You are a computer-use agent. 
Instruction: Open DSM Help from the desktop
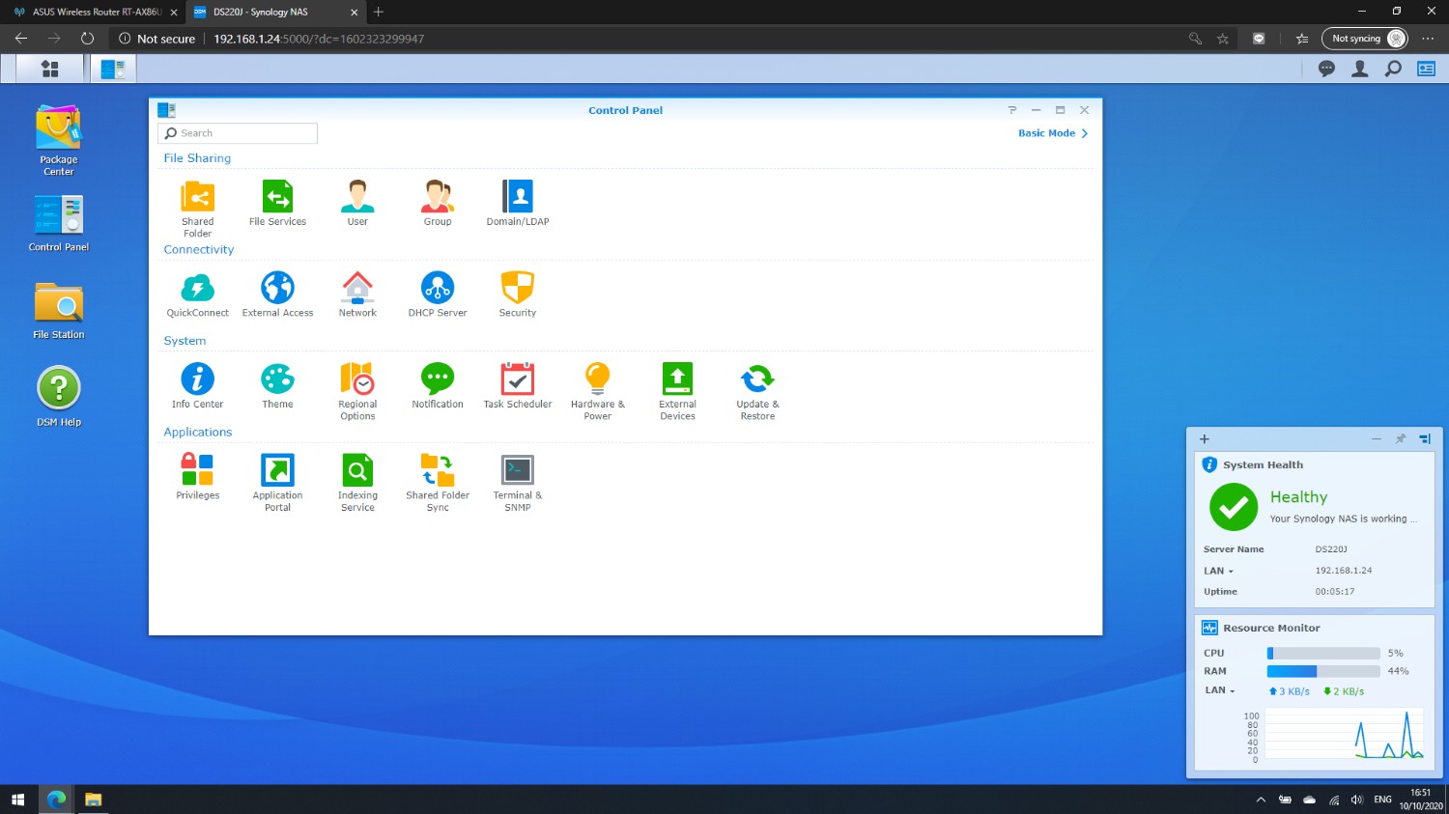[59, 396]
